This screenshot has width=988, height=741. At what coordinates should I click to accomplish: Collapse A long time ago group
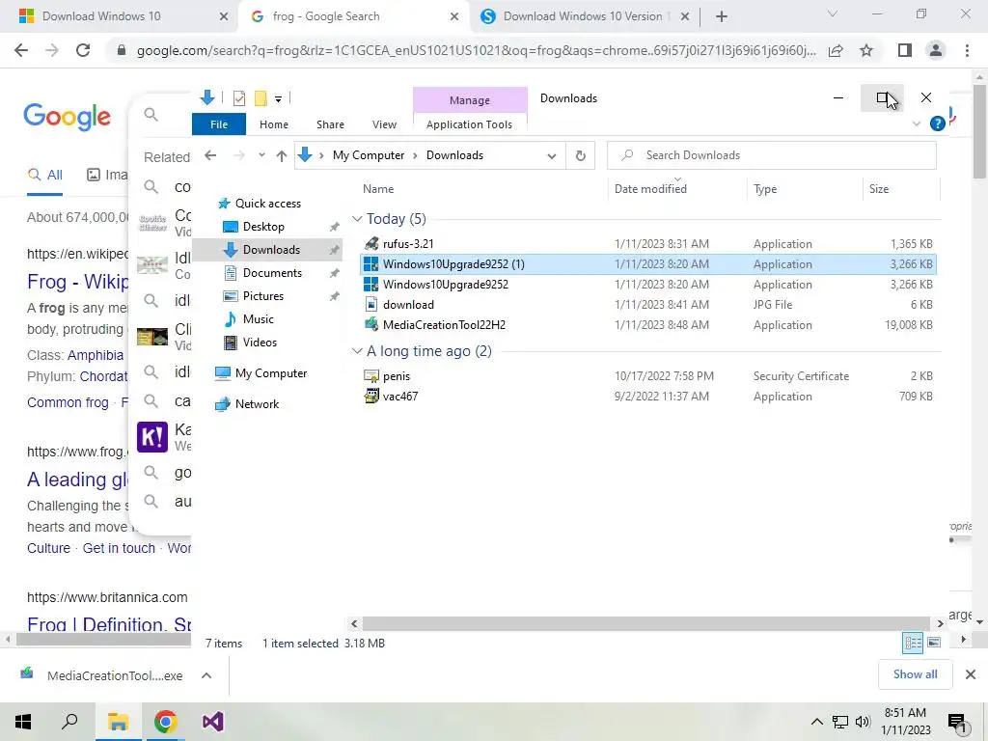(357, 351)
